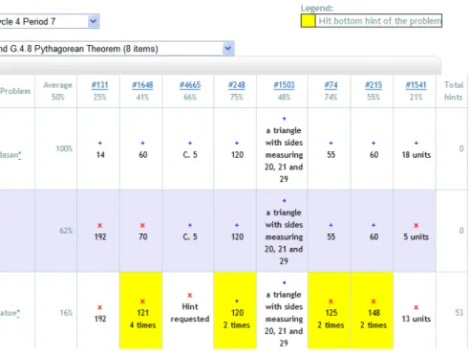
Task: Open the G.4.8 Pythagorean Theorem problem set dropdown
Action: tap(117, 49)
